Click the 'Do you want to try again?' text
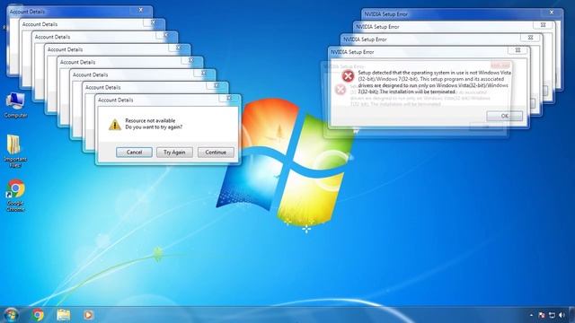 (154, 127)
